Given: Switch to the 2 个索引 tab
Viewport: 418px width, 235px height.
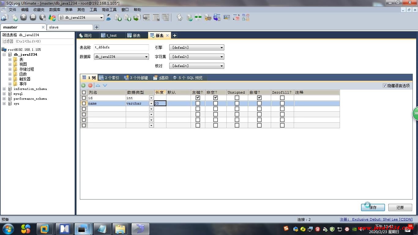Looking at the screenshot, I should point(109,78).
